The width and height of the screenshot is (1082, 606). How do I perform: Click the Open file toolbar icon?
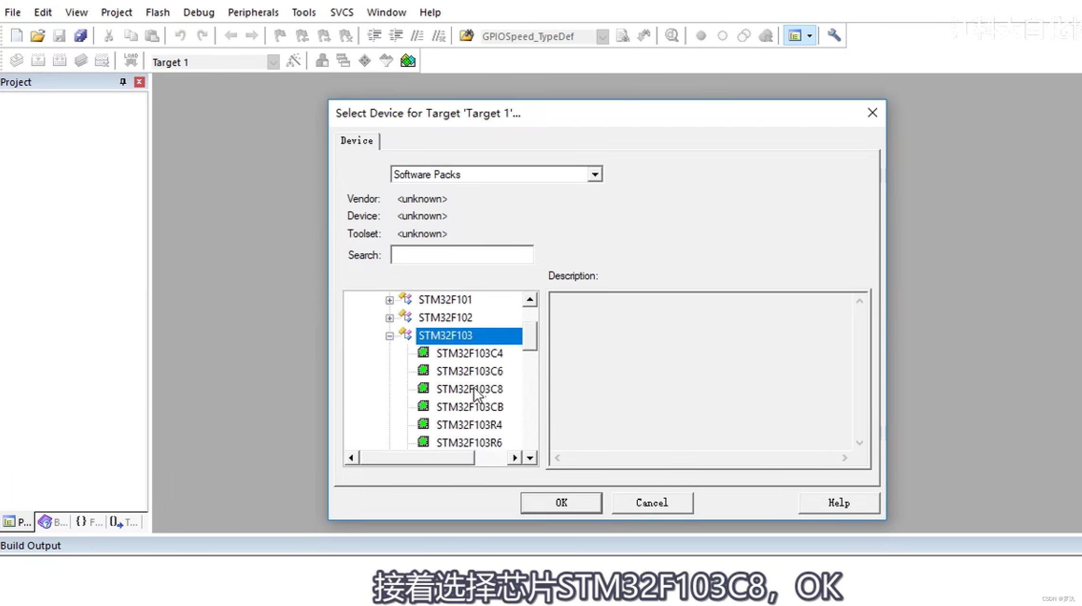37,36
